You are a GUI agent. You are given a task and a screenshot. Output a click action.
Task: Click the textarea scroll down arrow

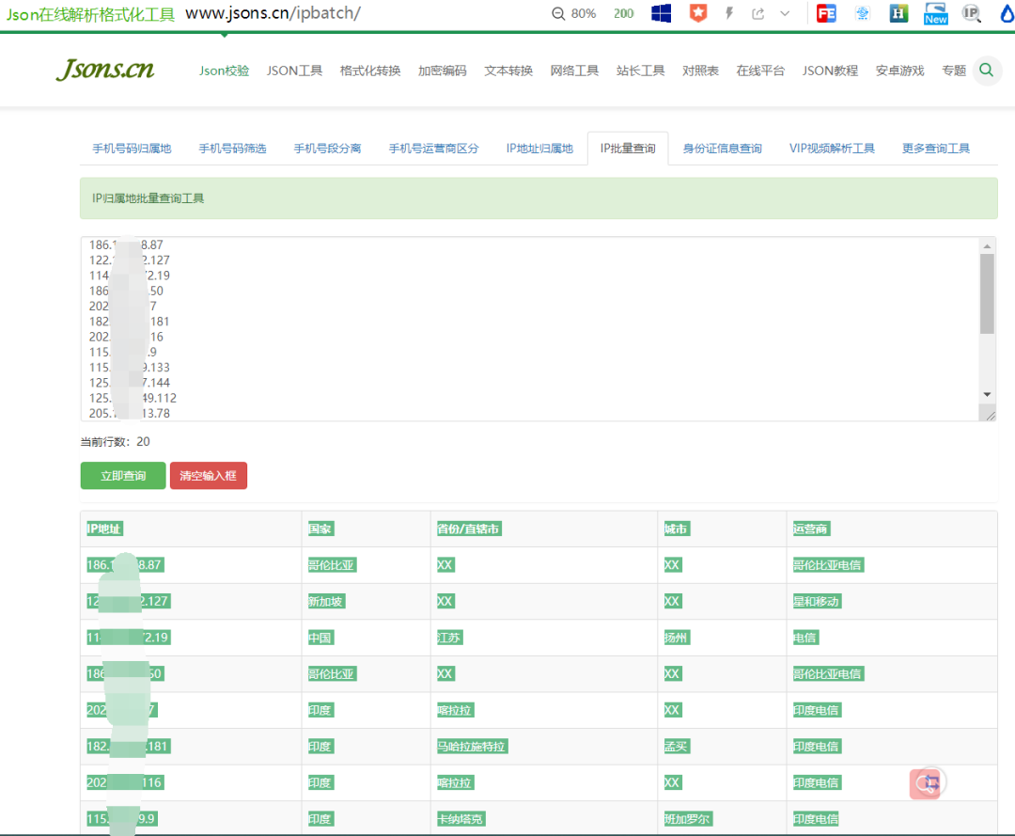point(987,394)
